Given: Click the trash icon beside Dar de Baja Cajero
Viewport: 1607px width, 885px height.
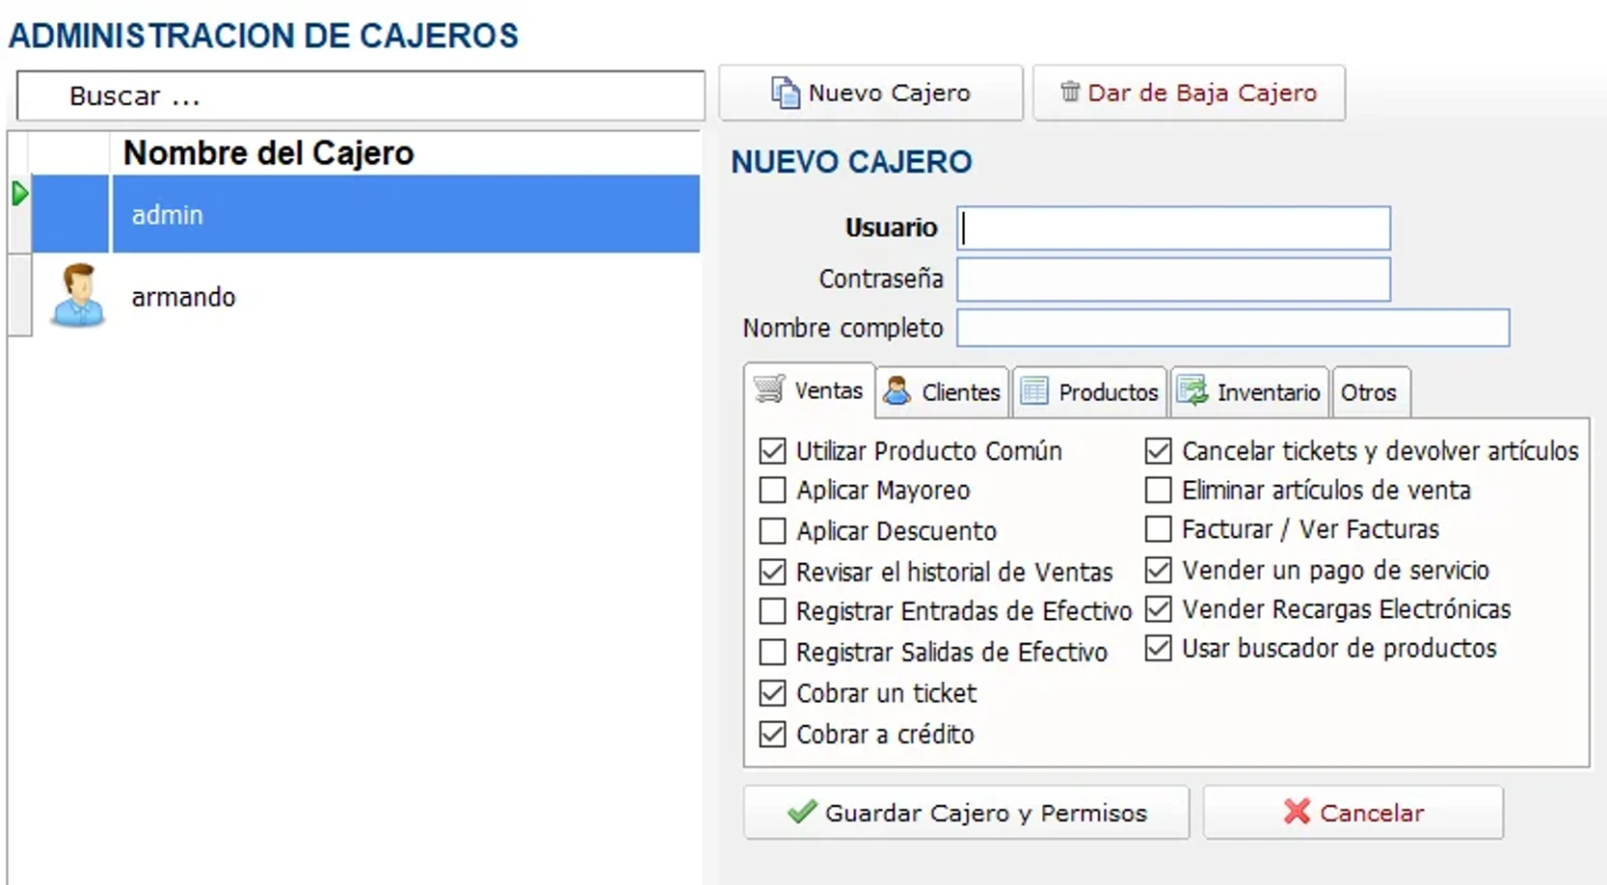Looking at the screenshot, I should pyautogui.click(x=1070, y=93).
